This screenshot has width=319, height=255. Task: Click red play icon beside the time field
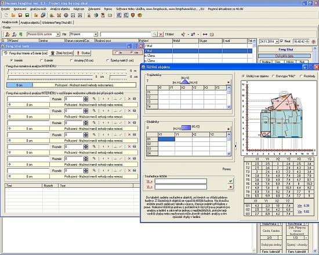[x=314, y=42]
